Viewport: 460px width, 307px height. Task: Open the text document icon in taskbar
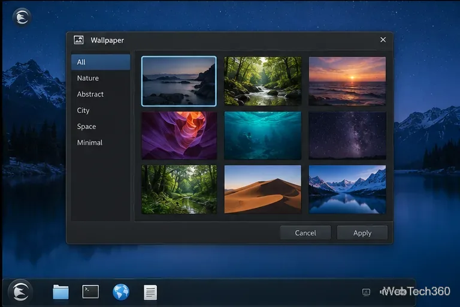pyautogui.click(x=150, y=293)
